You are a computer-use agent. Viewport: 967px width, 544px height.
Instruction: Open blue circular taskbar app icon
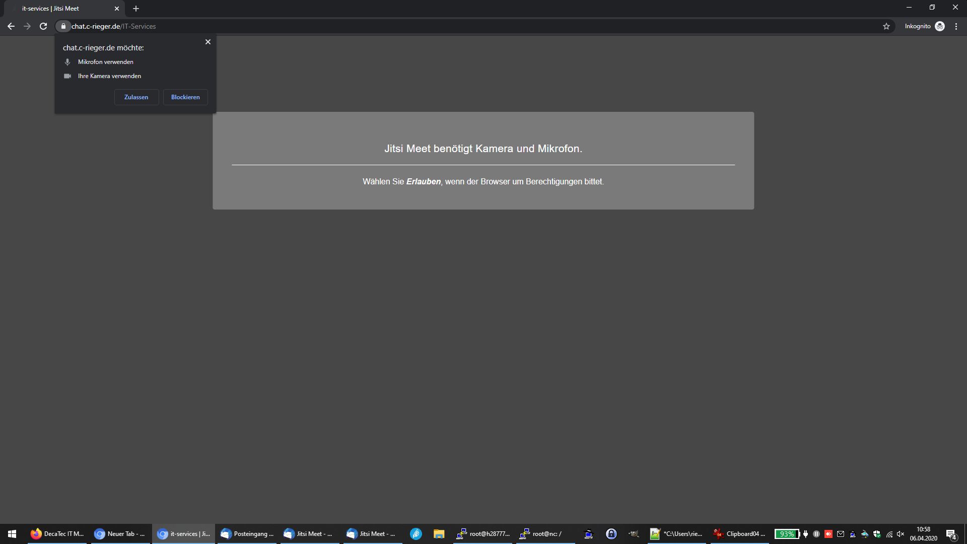click(x=416, y=534)
